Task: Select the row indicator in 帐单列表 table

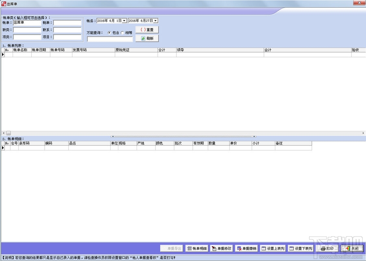Action: [x=3, y=54]
